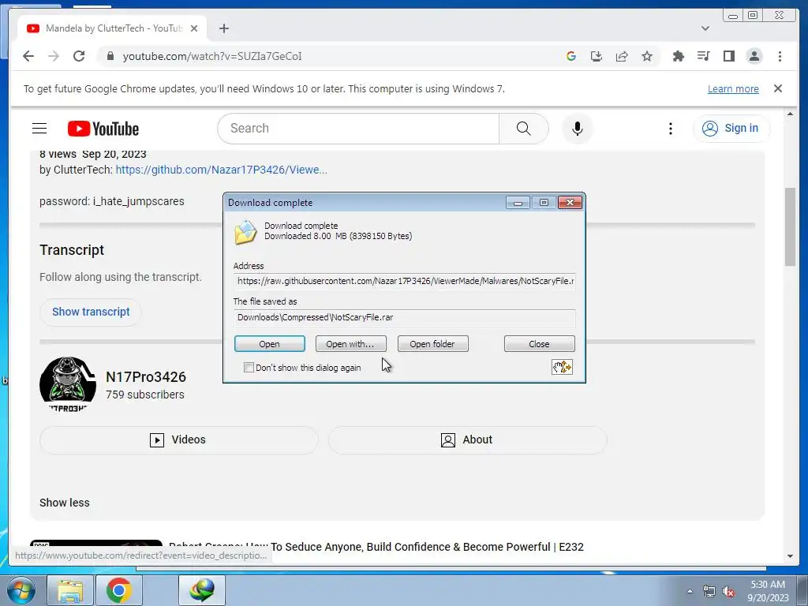Open the tab search chevron dropdown

pyautogui.click(x=705, y=28)
